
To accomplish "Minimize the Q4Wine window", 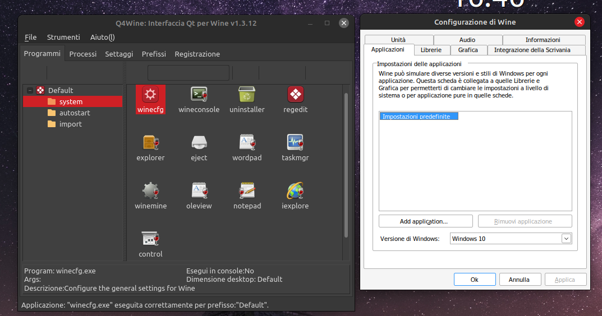I will tap(310, 24).
